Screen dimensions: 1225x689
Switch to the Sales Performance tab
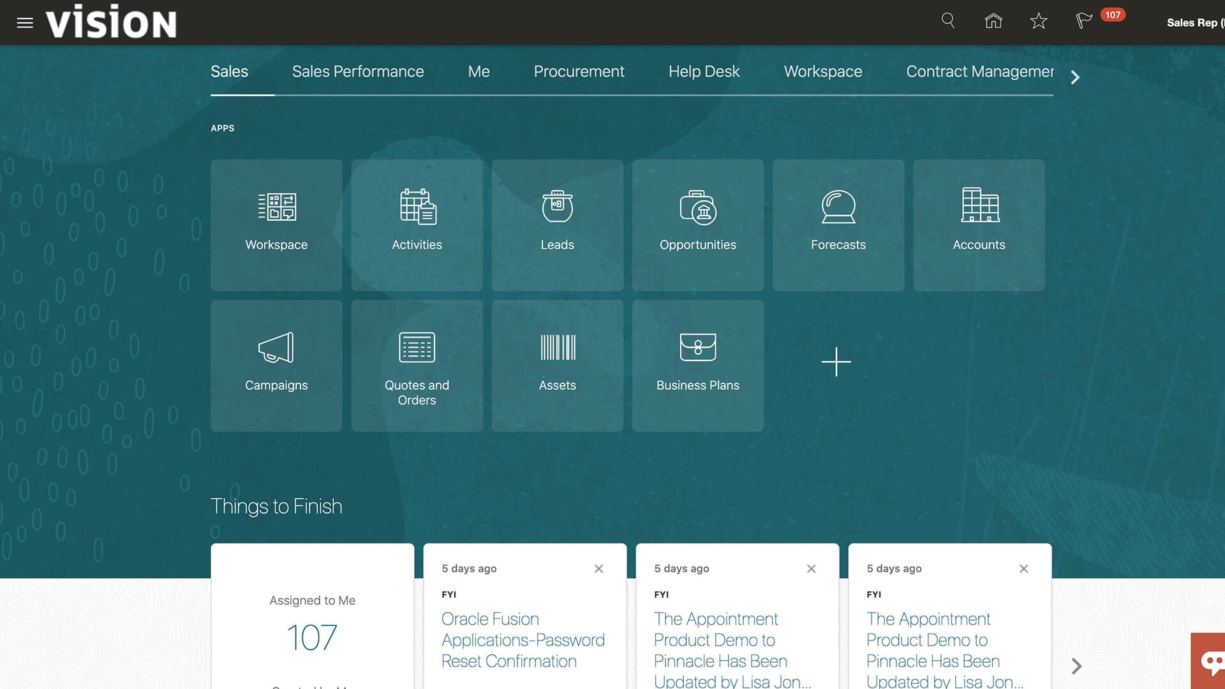coord(357,71)
